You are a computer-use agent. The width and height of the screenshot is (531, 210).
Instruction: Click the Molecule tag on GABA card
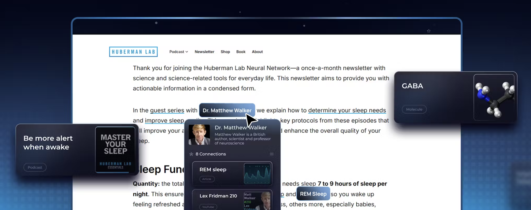[x=414, y=109]
